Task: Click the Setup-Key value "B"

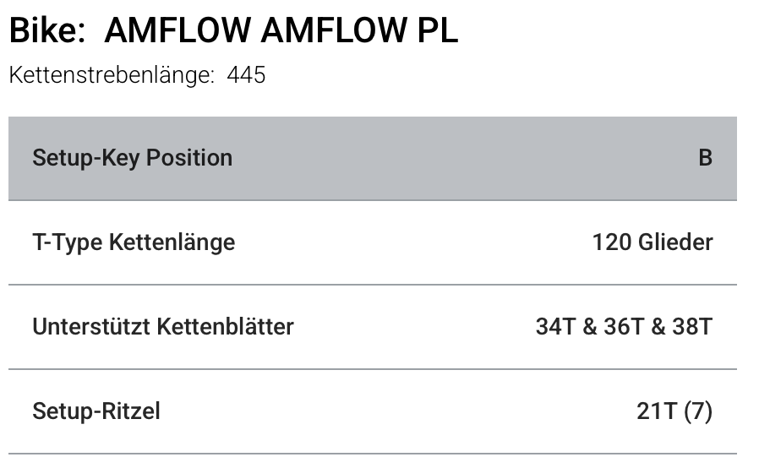Action: 705,158
